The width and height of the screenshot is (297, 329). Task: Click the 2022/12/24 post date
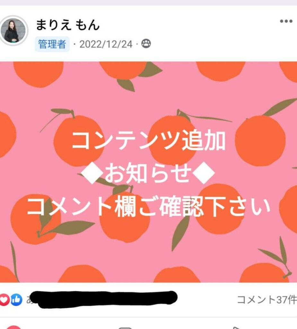pos(106,44)
